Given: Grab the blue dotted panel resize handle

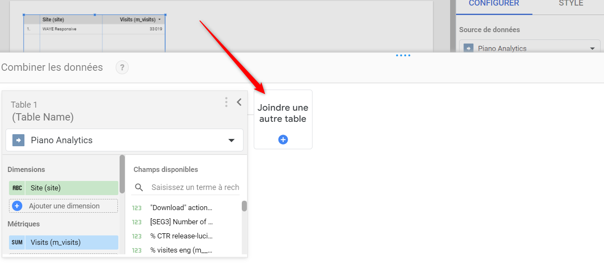Looking at the screenshot, I should click(x=403, y=55).
